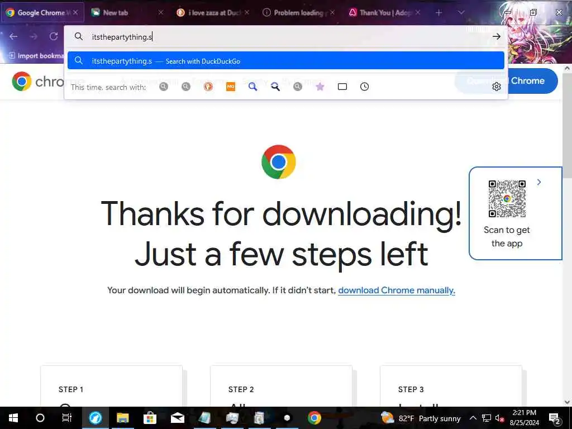Click the download Chrome manually link
572x429 pixels.
(397, 290)
